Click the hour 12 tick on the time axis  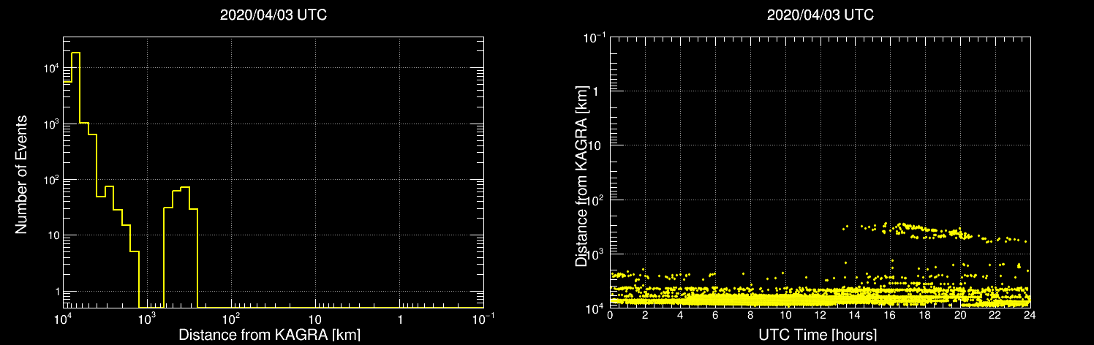(x=820, y=316)
